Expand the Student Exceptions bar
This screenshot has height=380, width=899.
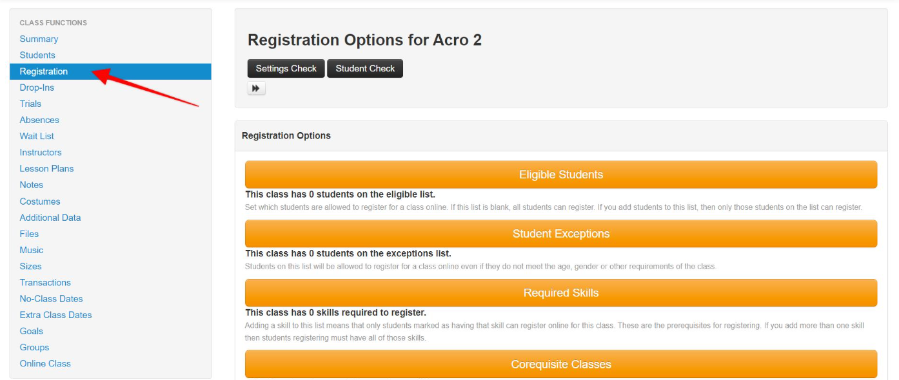pyautogui.click(x=561, y=234)
